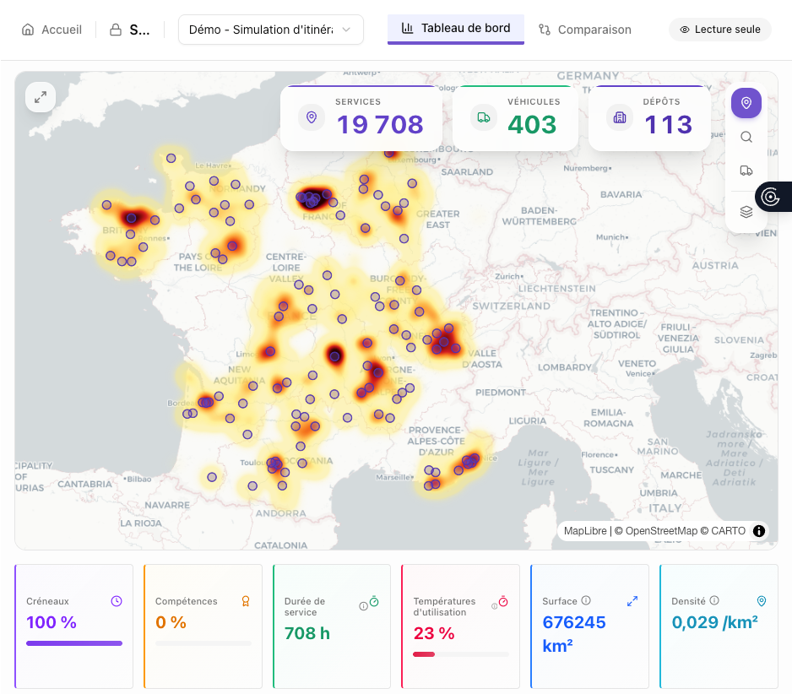The image size is (792, 694).
Task: Open the map search magnifier tool
Action: [x=746, y=137]
